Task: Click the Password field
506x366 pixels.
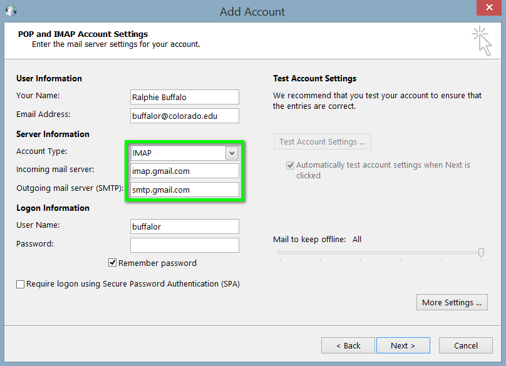Action: tap(184, 245)
